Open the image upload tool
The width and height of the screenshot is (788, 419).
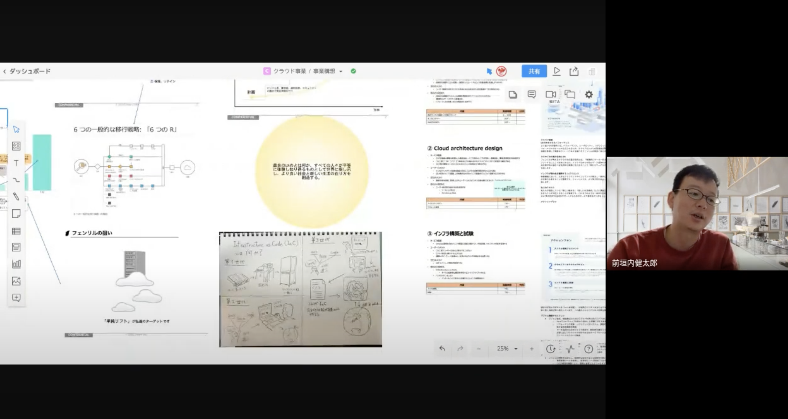(16, 281)
